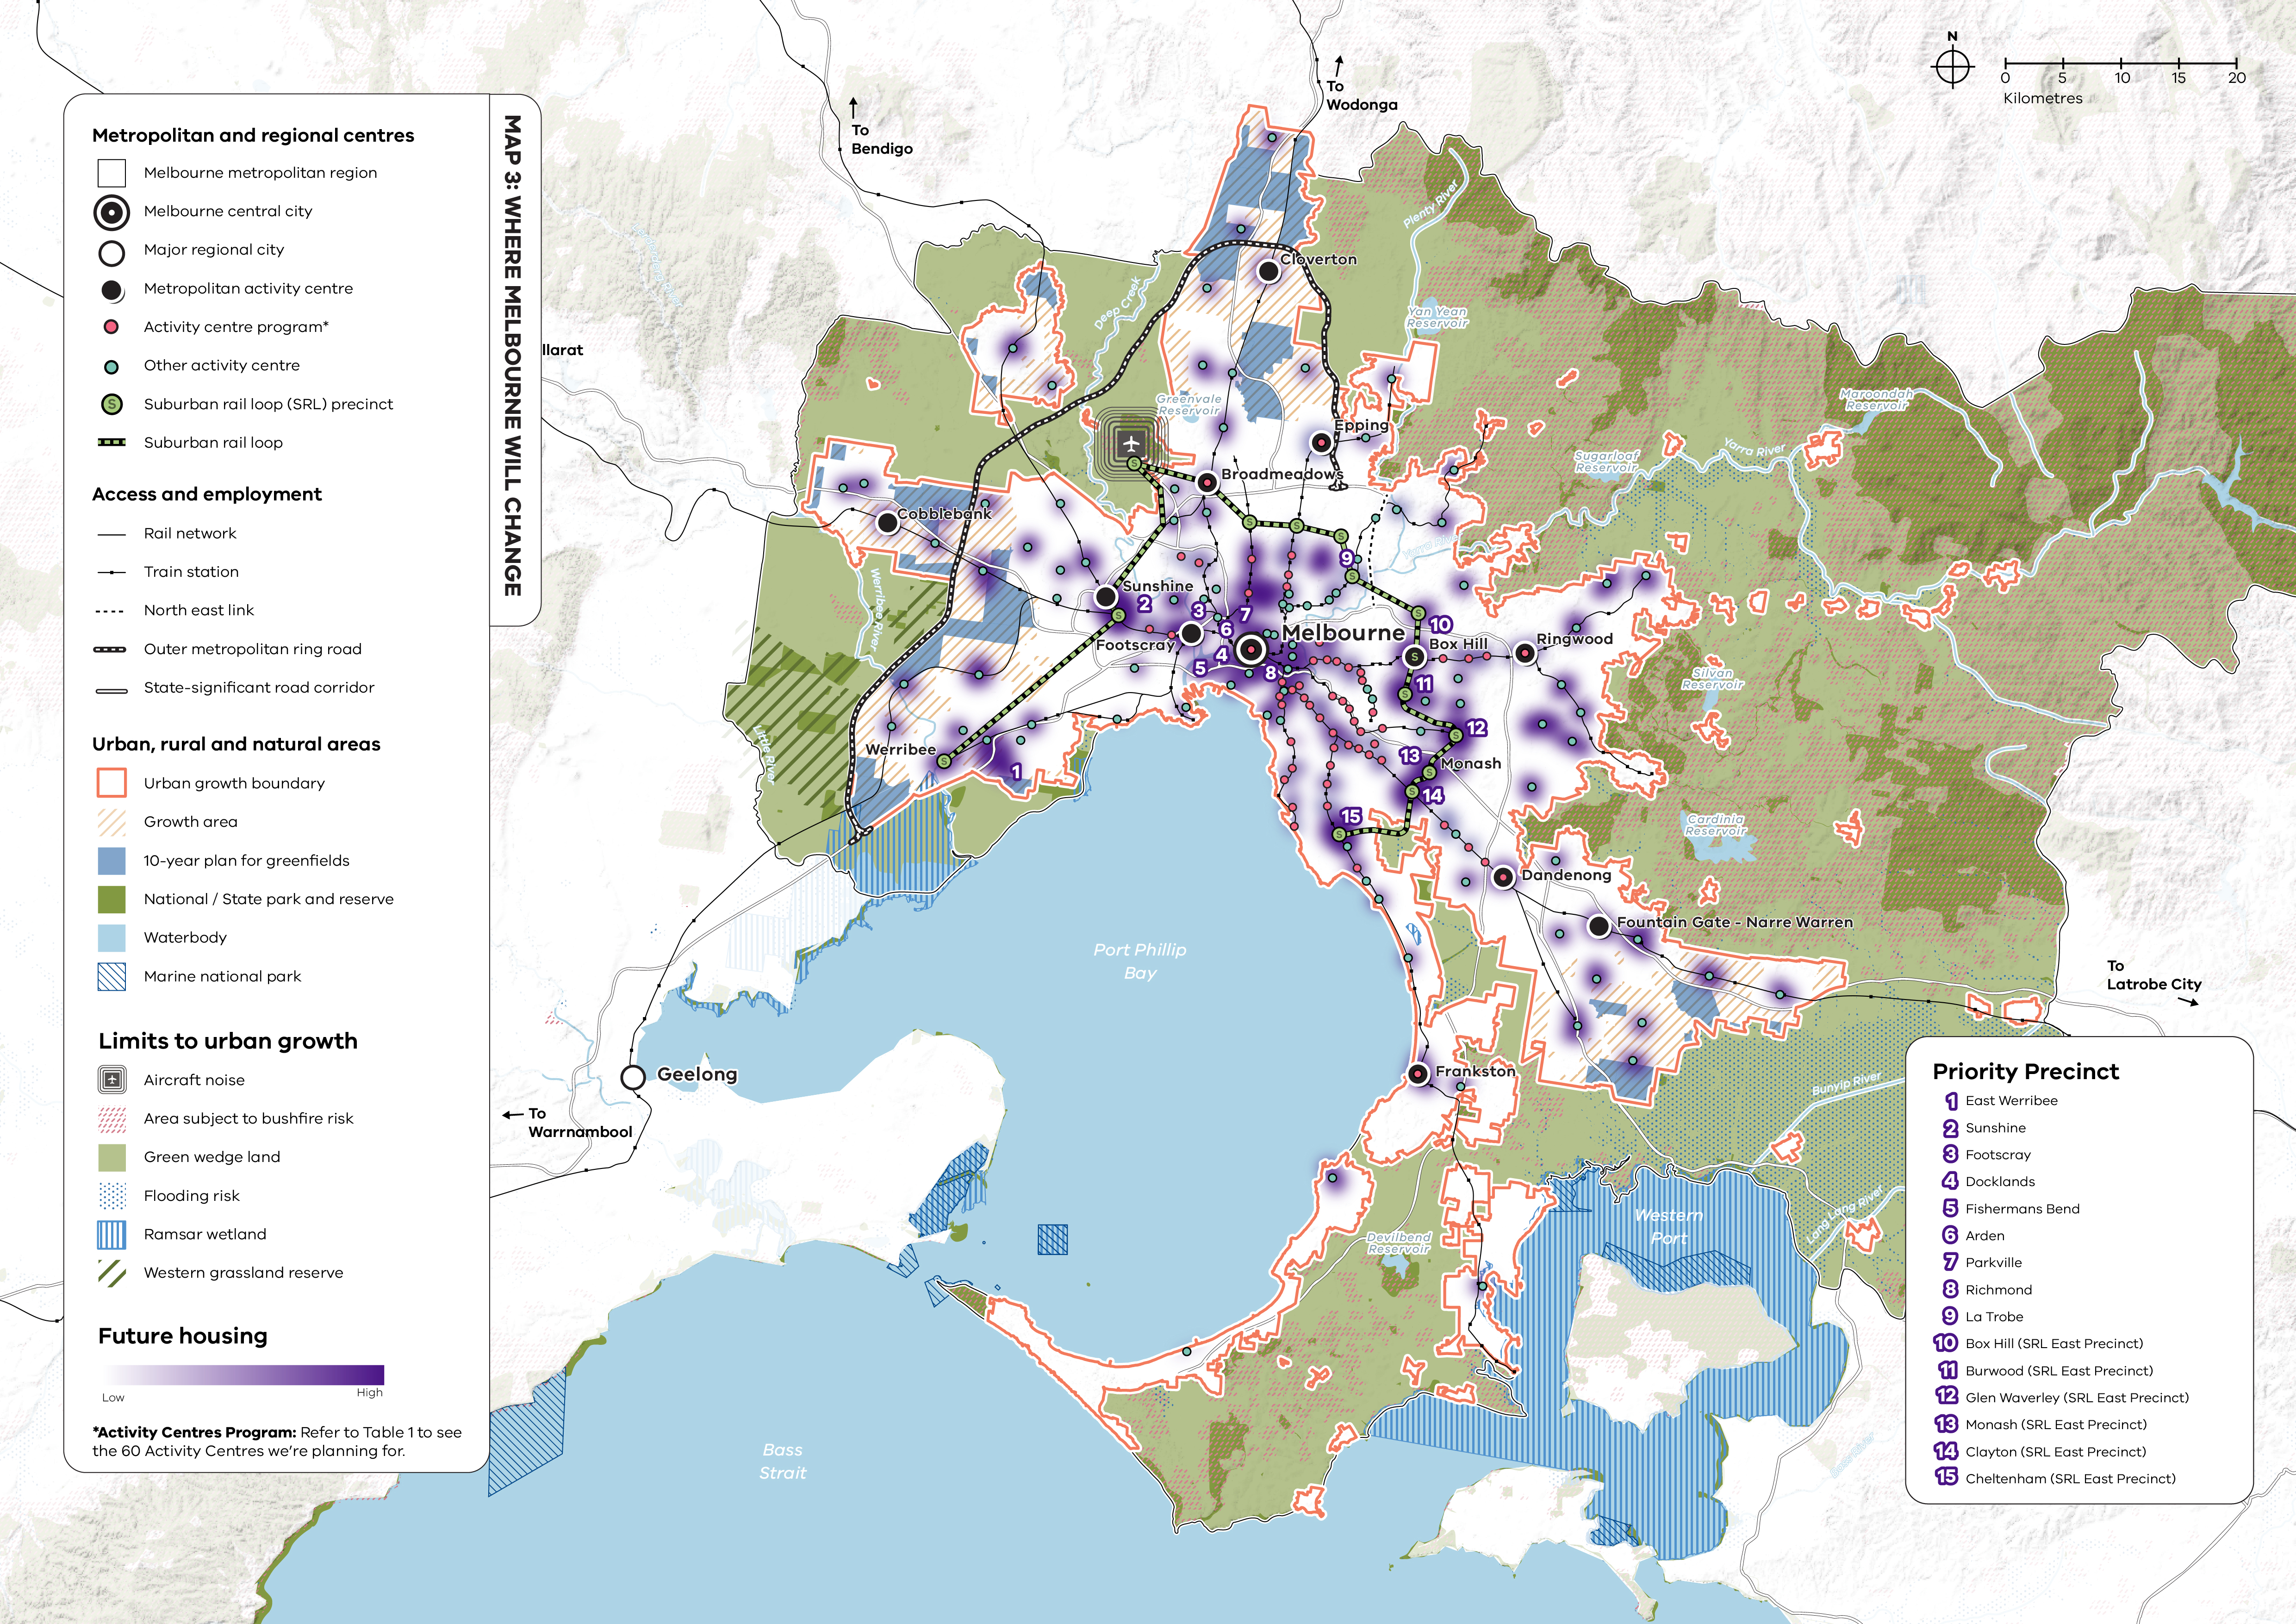The height and width of the screenshot is (1624, 2296).
Task: Click the Waterbody legend swatch
Action: [112, 938]
